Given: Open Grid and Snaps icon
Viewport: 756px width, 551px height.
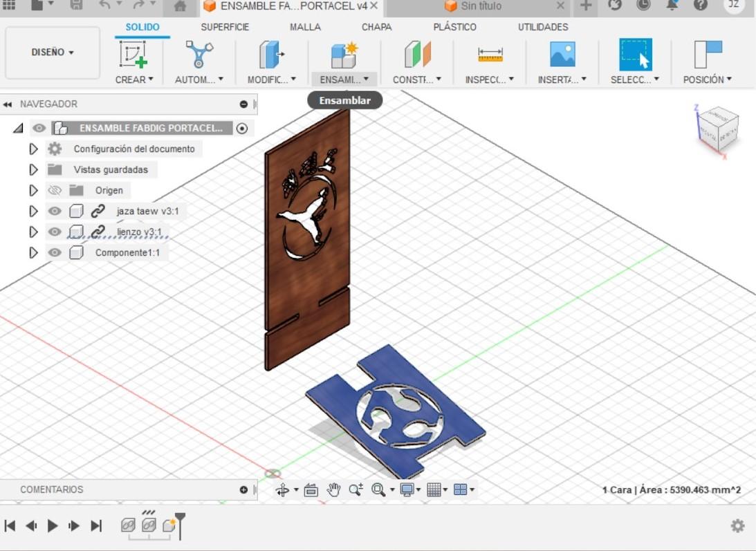Looking at the screenshot, I should pyautogui.click(x=434, y=490).
